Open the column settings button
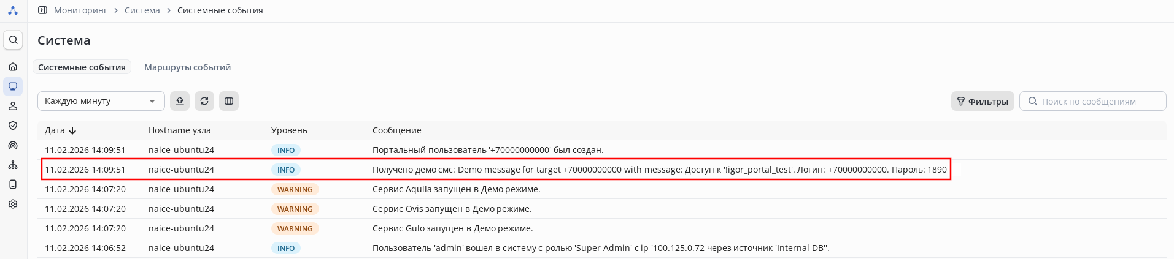The width and height of the screenshot is (1174, 259). 229,101
